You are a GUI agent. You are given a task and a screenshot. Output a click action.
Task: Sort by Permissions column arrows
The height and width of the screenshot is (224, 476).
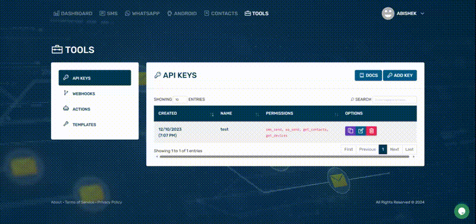tap(336, 114)
